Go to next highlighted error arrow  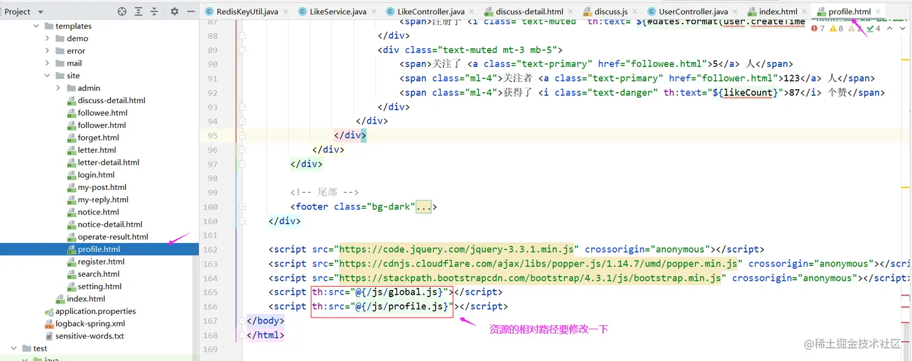click(x=902, y=28)
